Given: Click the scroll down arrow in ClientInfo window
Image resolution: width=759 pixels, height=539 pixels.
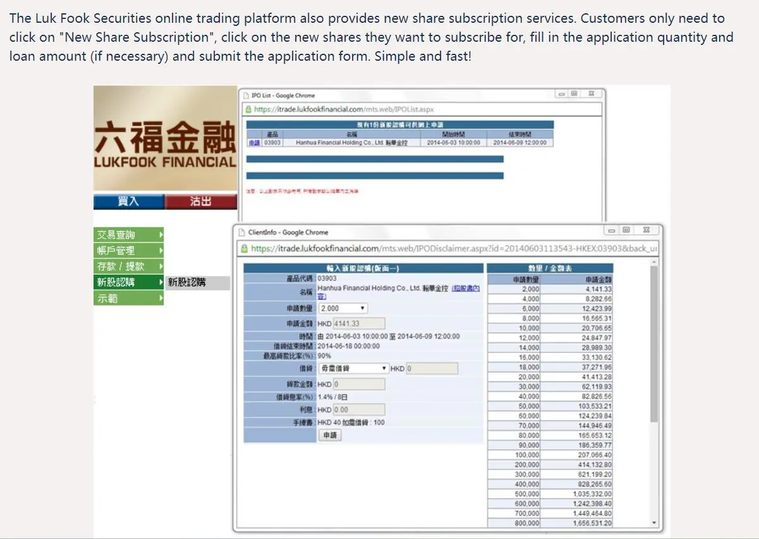Looking at the screenshot, I should pos(654,523).
